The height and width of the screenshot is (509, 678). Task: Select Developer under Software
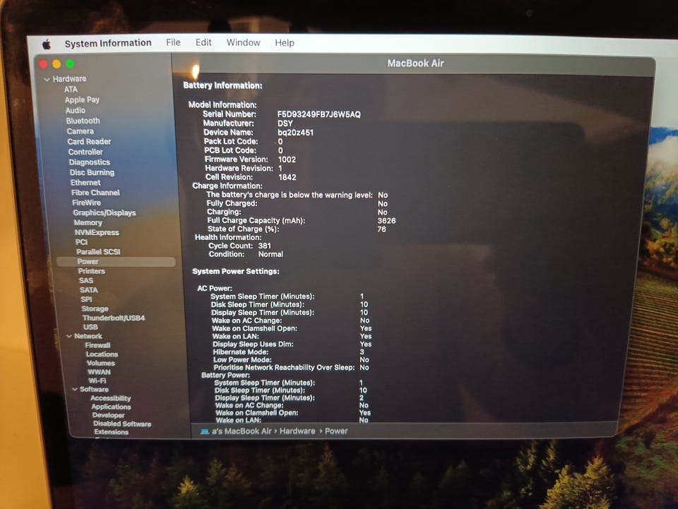[x=109, y=415]
